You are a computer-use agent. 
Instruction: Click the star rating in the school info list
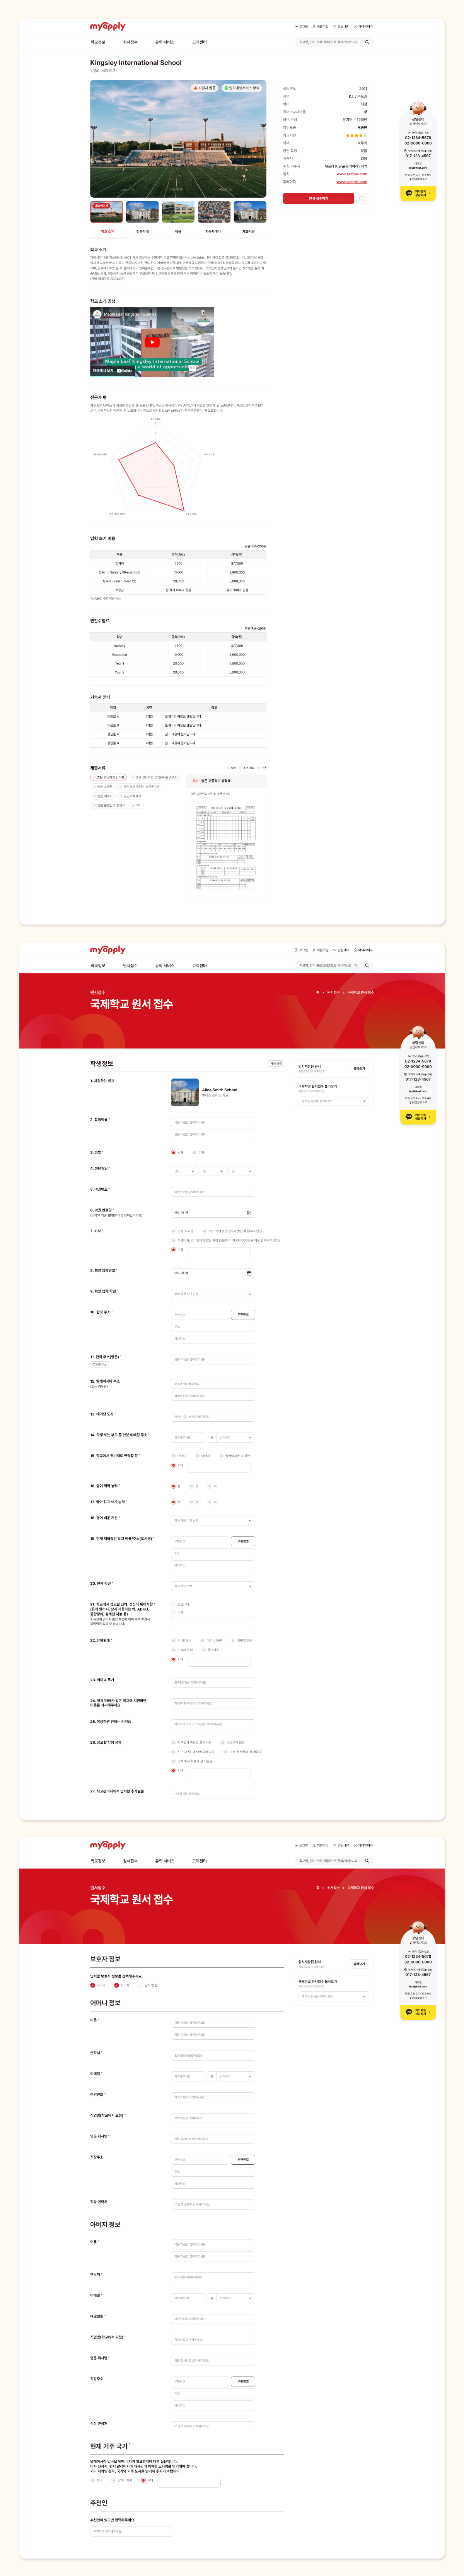click(356, 135)
